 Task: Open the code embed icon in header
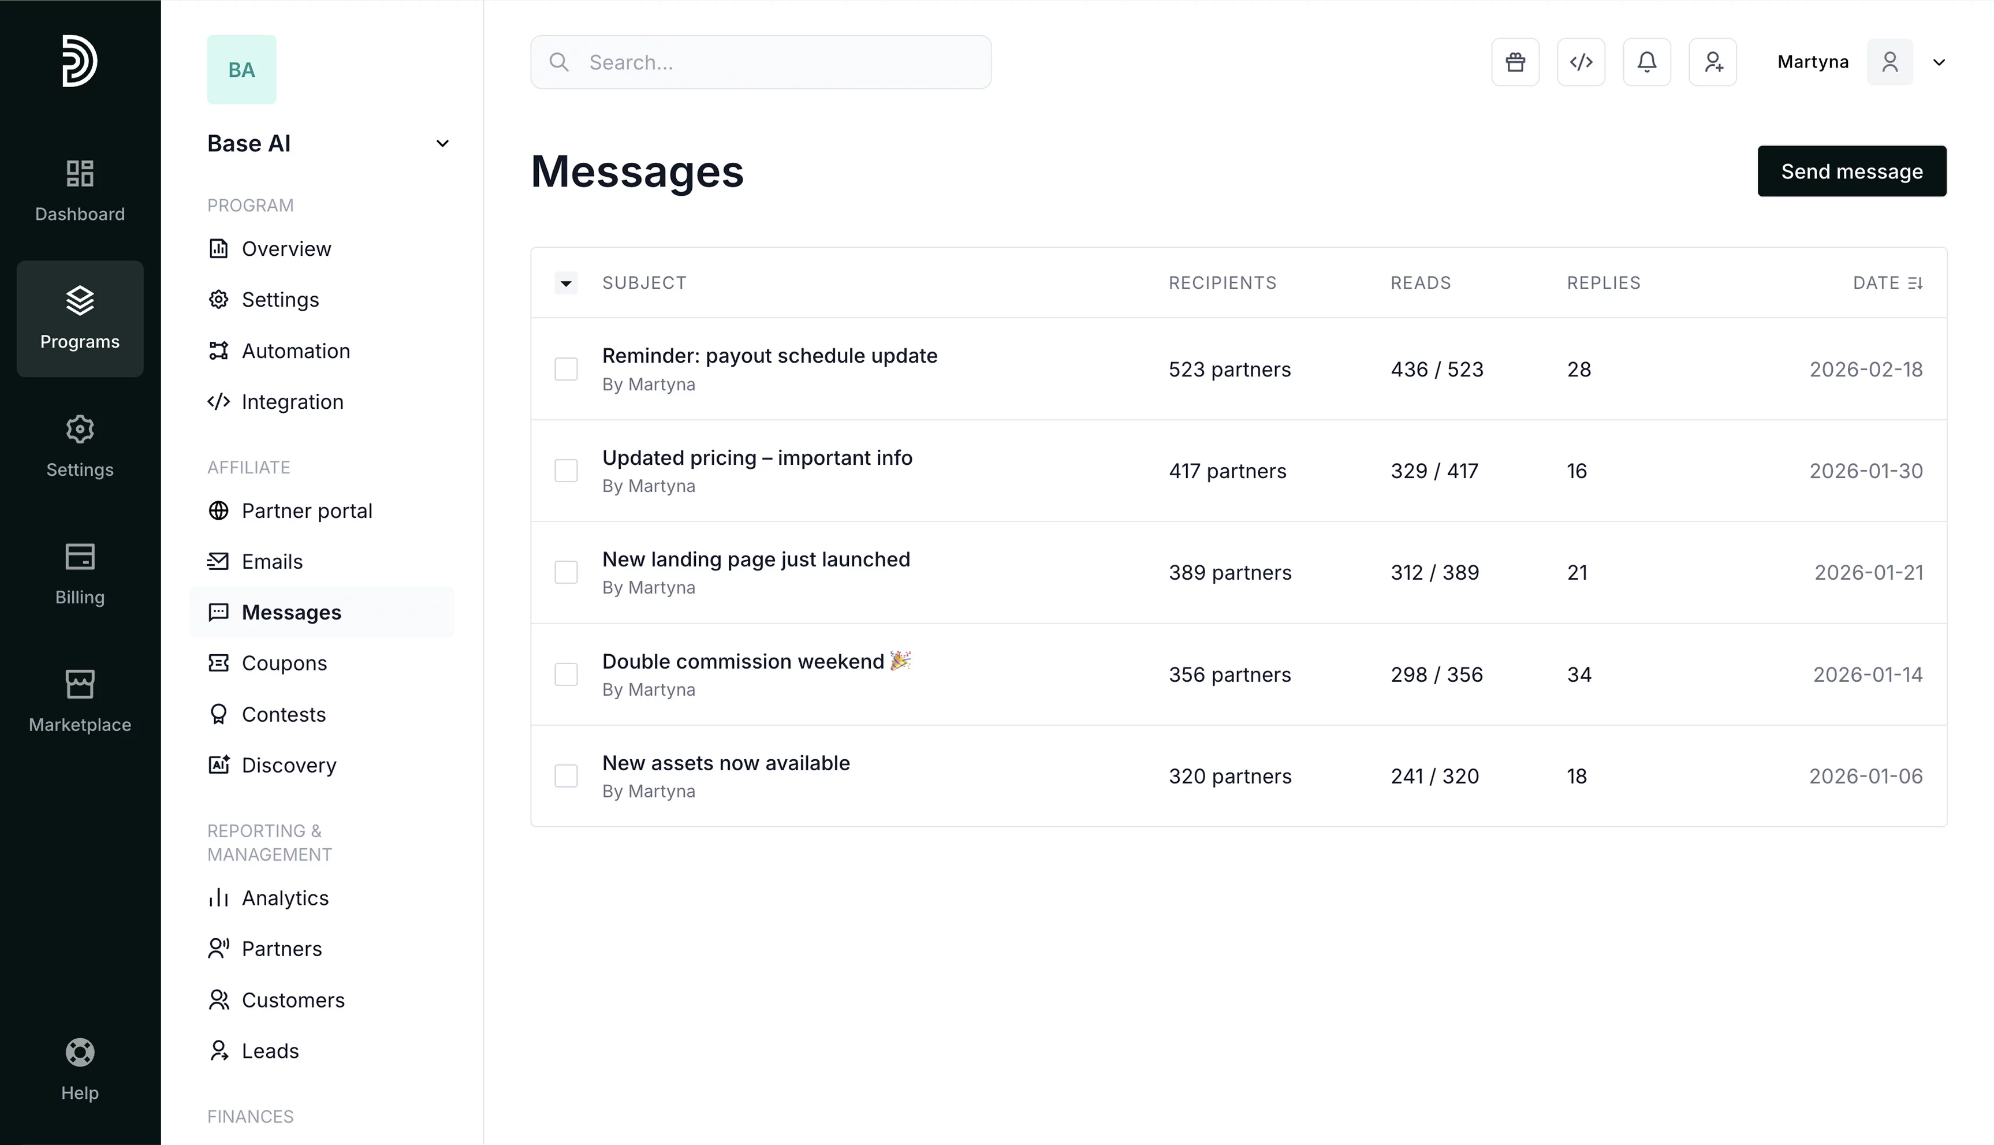1581,62
